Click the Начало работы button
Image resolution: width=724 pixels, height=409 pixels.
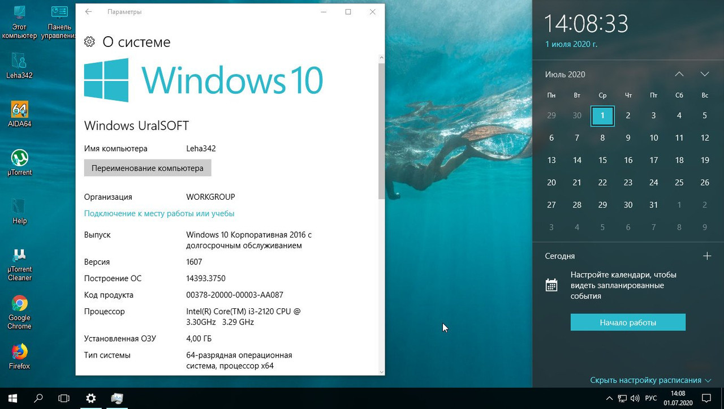628,322
